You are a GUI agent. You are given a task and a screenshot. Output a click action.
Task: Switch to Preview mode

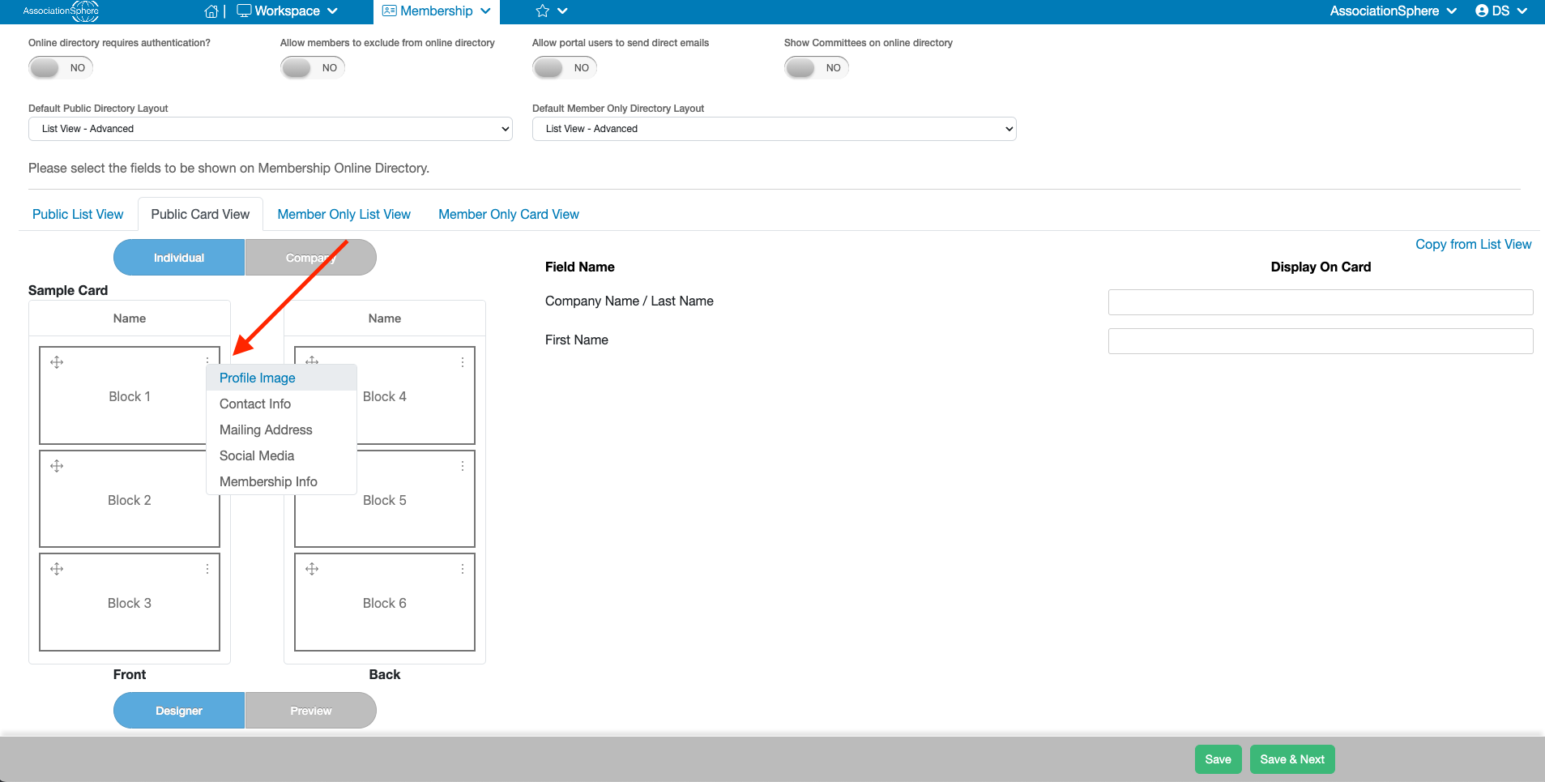[x=311, y=711]
